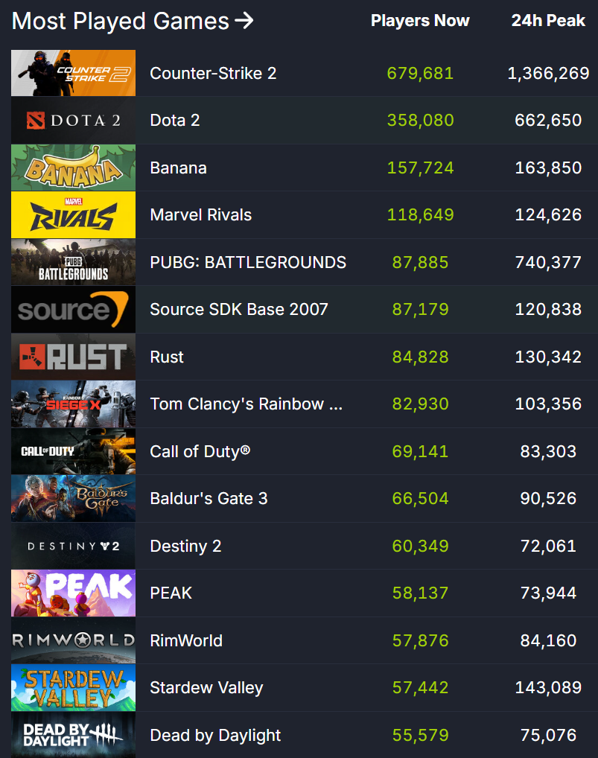
Task: Click the Players Now column header
Action: (420, 21)
